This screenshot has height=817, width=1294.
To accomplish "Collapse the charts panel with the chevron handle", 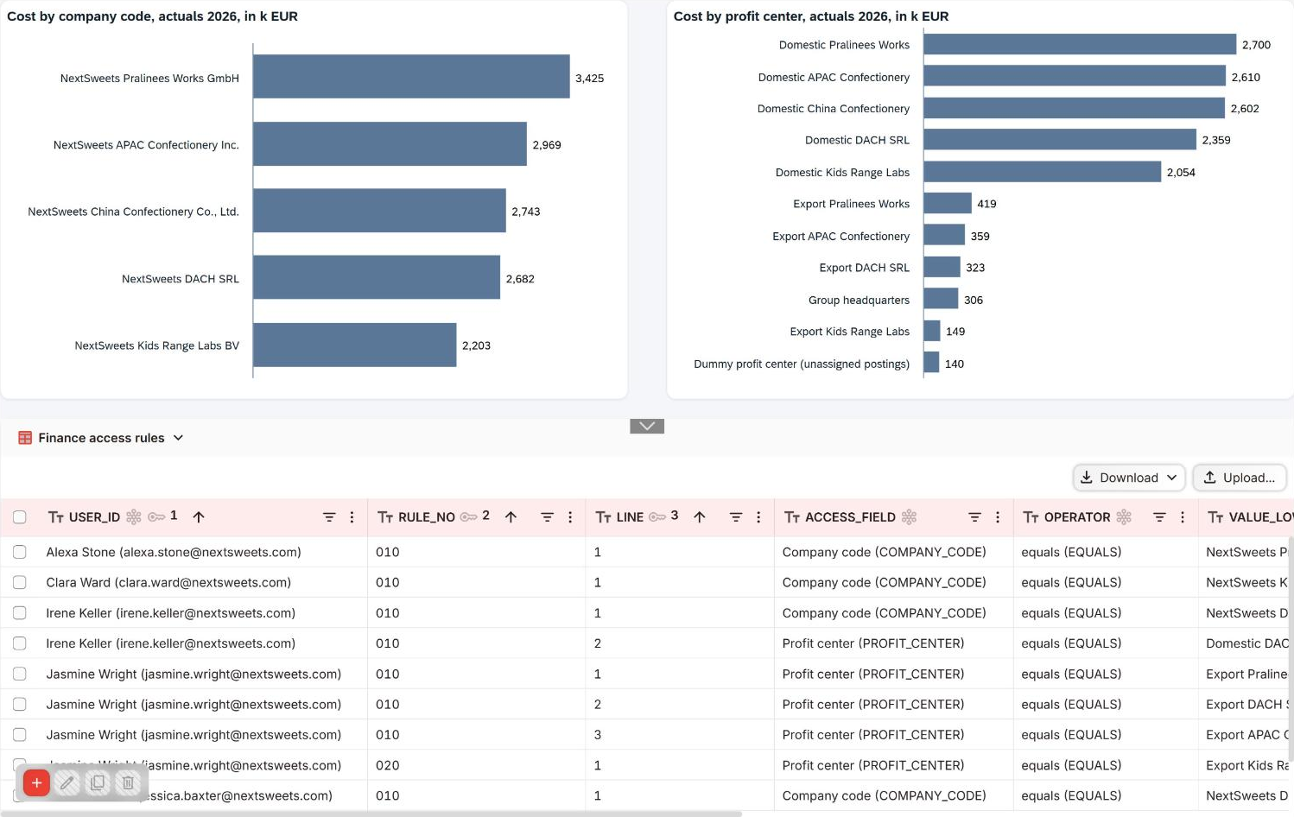I will click(x=647, y=426).
